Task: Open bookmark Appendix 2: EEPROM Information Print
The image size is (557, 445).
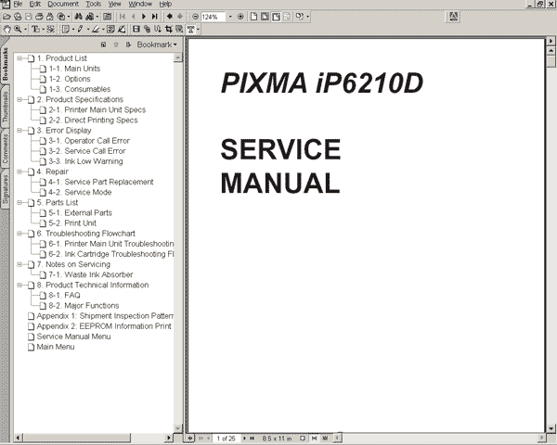Action: 104,326
